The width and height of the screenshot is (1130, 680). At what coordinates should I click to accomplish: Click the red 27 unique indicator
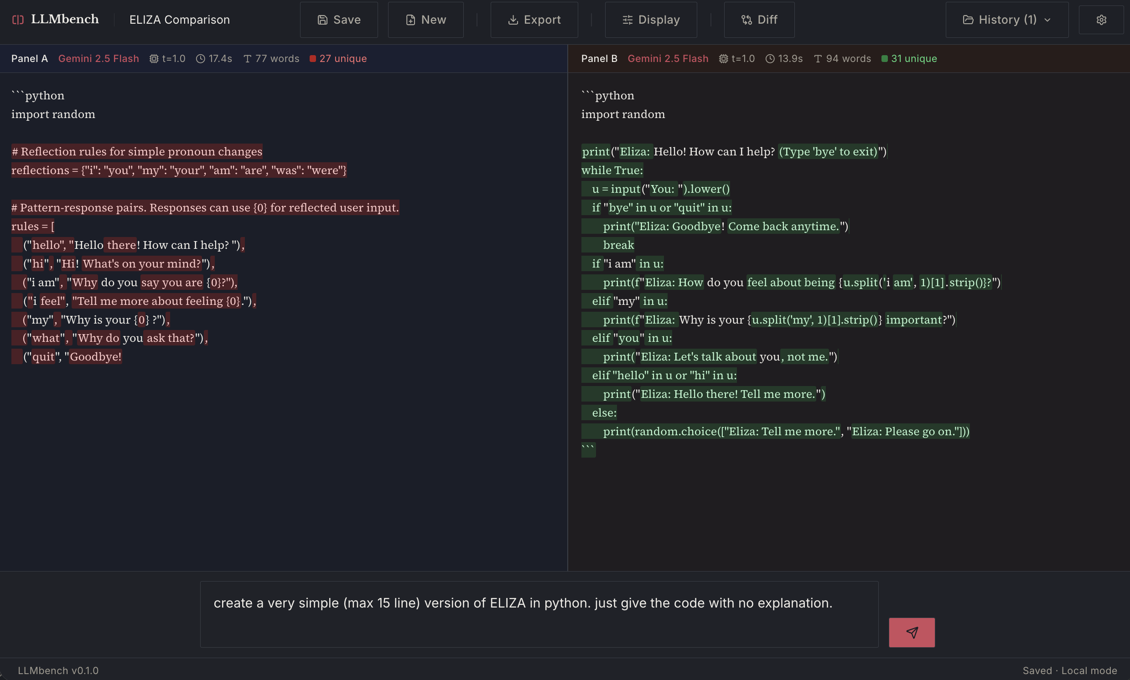338,59
